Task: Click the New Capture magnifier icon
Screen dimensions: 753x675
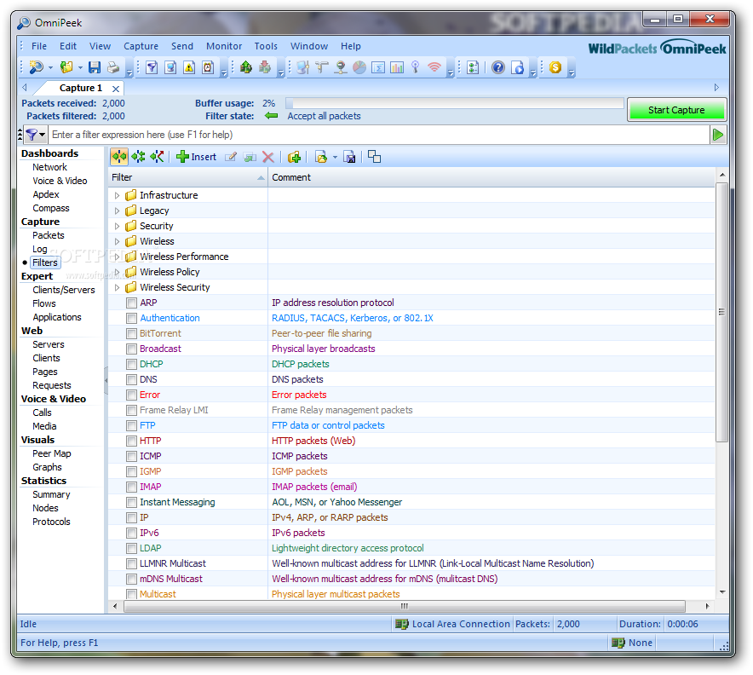Action: [x=36, y=67]
